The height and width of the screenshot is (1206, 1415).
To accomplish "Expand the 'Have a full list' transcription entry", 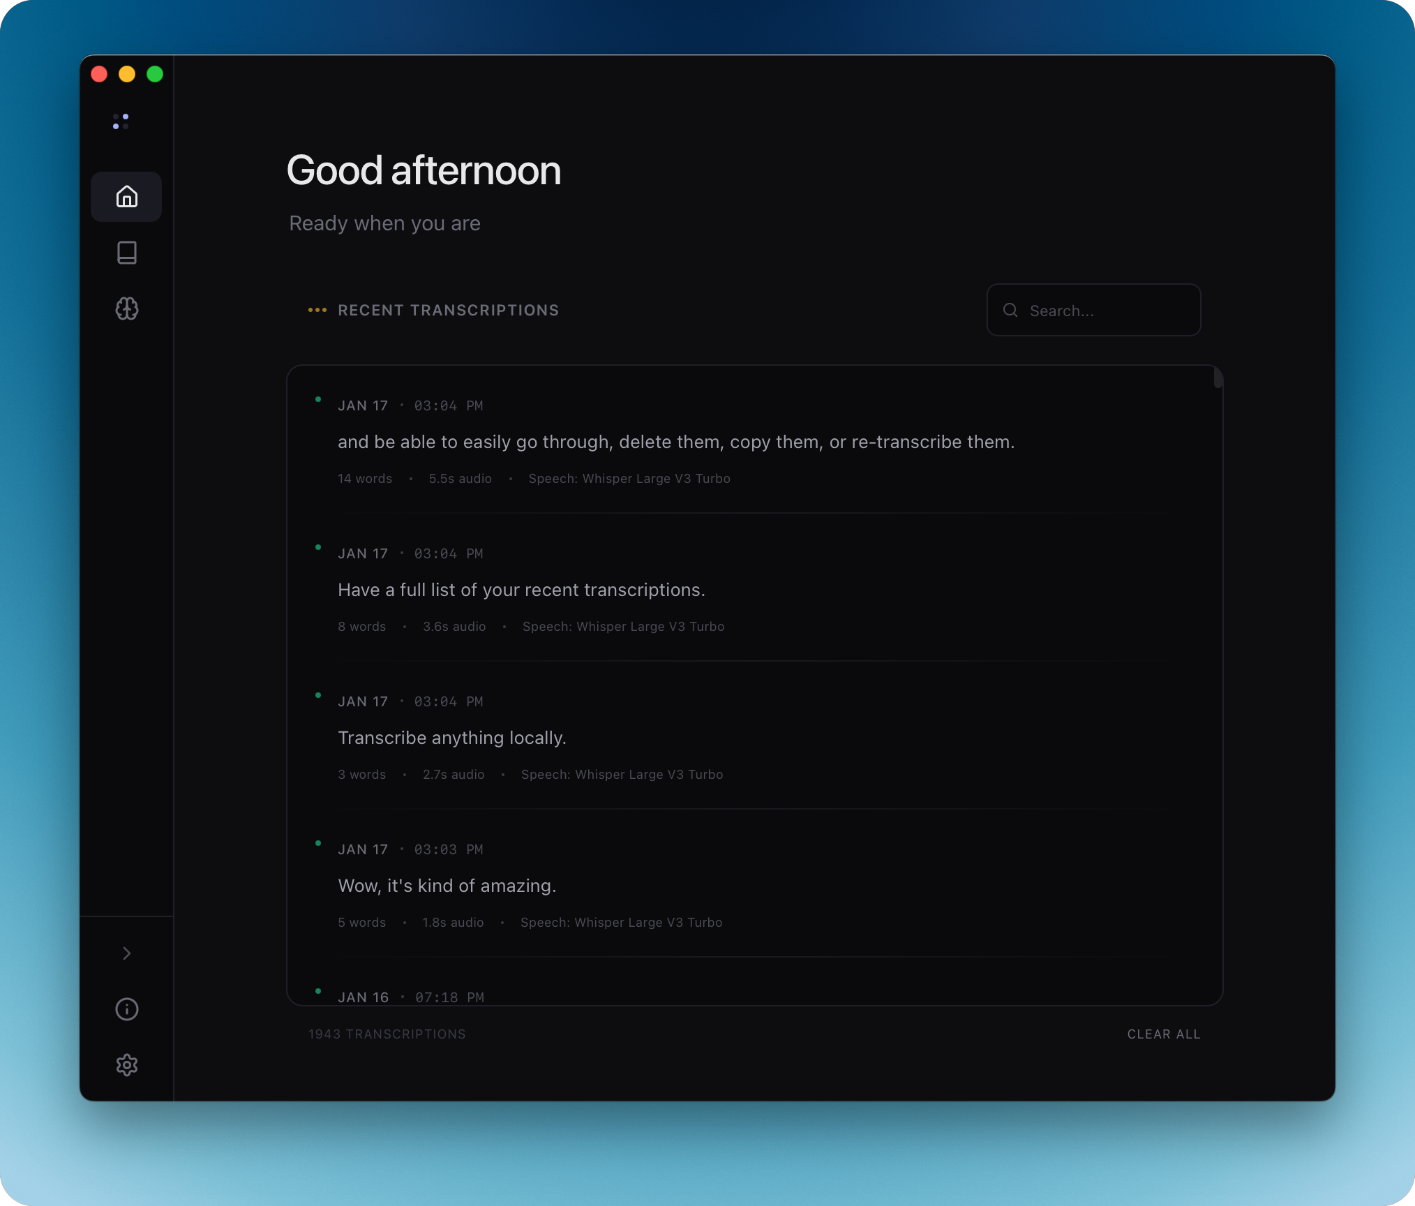I will click(521, 590).
